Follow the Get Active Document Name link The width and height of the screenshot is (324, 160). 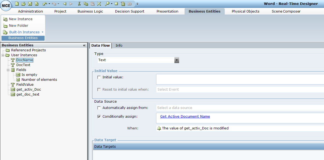click(185, 117)
